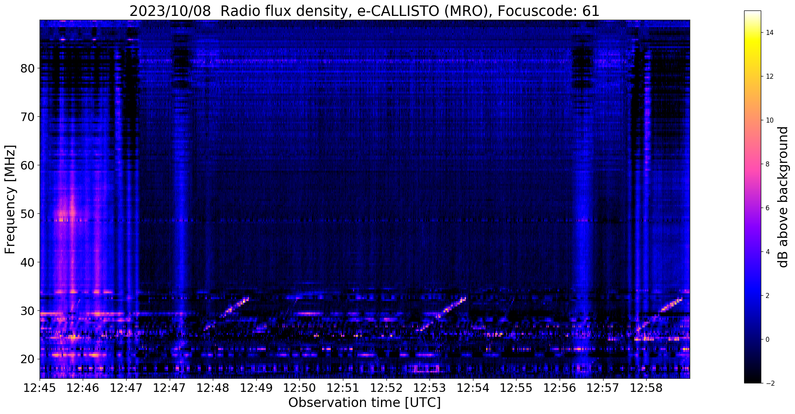The image size is (795, 414).
Task: Click the 80 MHz frequency tick label
Action: [x=28, y=68]
